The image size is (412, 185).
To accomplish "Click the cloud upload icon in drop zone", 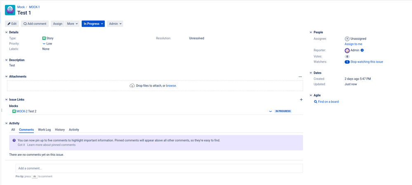I will (132, 86).
